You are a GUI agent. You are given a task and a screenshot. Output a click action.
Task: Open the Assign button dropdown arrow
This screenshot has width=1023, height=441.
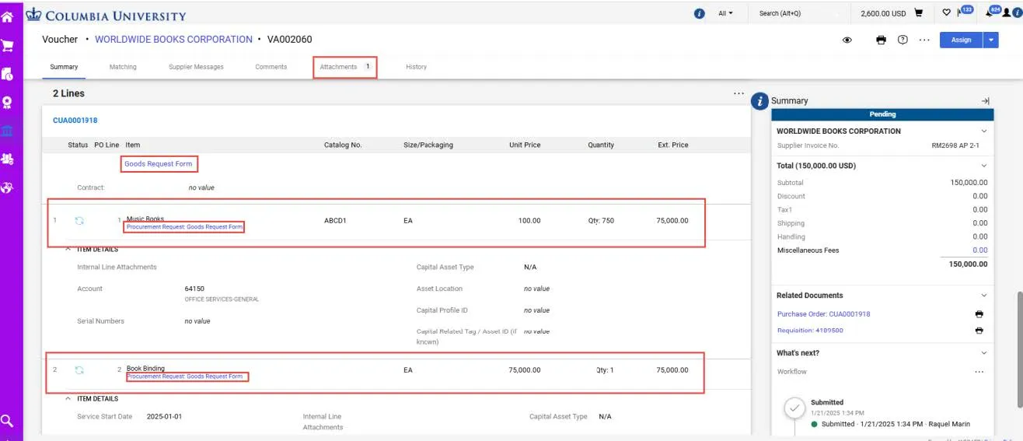[990, 40]
